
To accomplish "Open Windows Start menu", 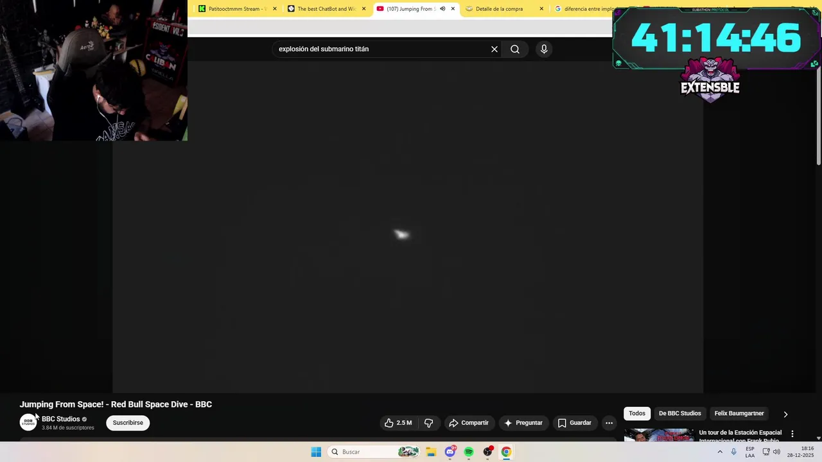I will click(316, 452).
